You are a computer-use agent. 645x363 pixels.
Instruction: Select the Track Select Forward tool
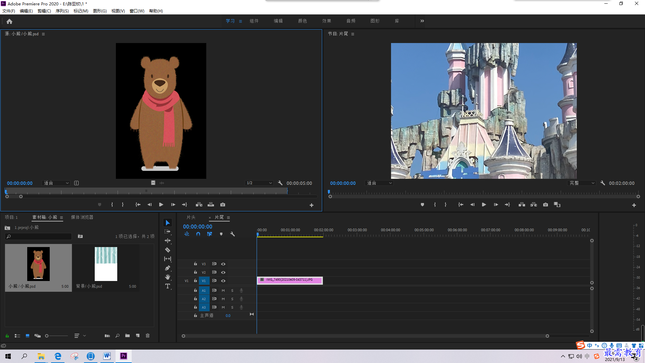[168, 232]
